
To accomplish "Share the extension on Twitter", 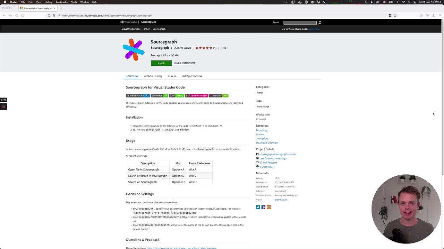I will click(258, 207).
